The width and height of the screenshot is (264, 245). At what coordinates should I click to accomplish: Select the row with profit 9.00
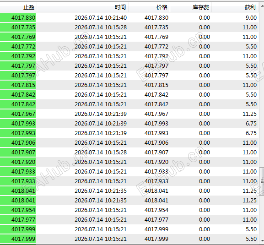[x=129, y=18]
